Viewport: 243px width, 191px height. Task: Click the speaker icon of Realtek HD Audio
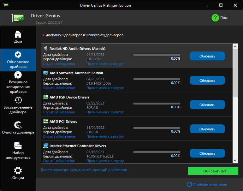click(45, 48)
